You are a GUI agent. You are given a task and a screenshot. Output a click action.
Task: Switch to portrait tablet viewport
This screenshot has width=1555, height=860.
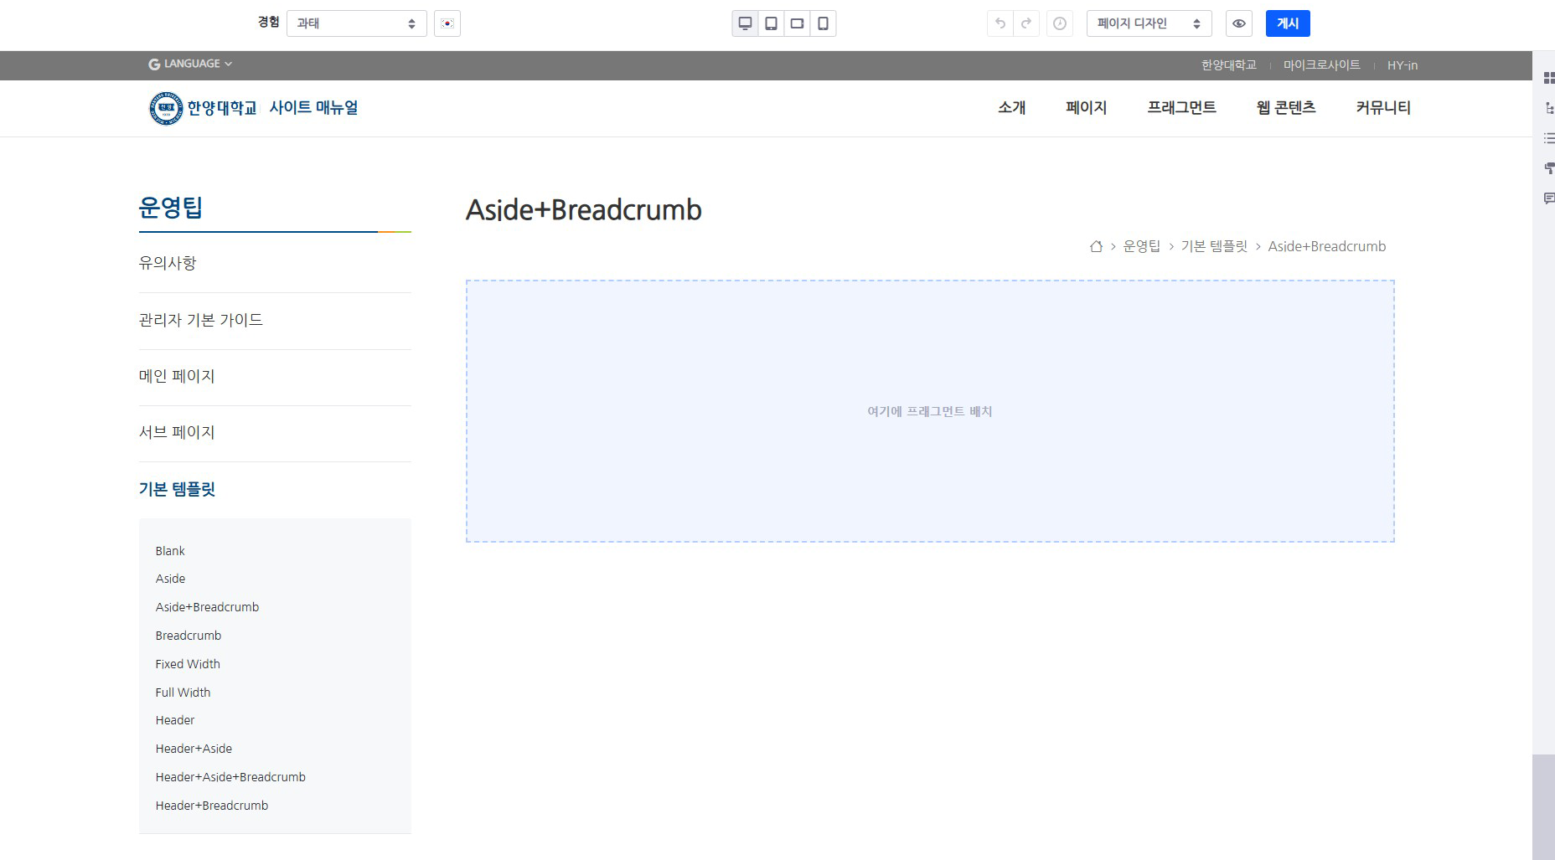point(771,23)
